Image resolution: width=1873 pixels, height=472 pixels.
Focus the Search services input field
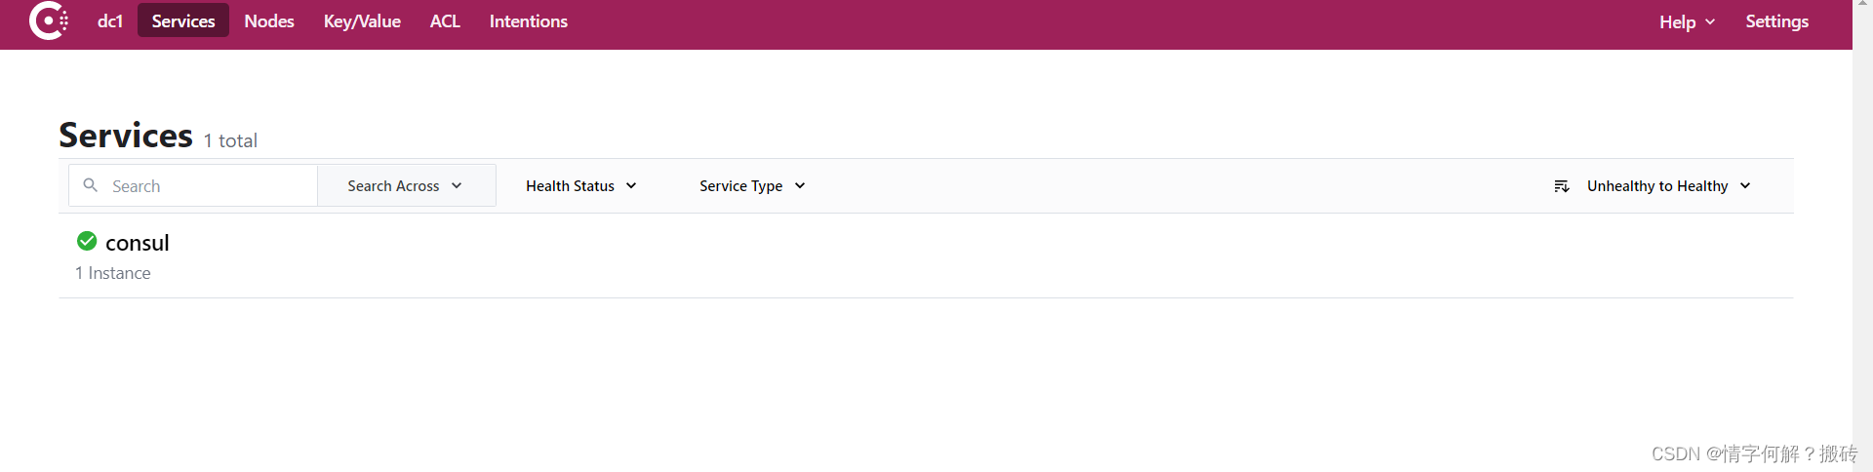[x=193, y=185]
